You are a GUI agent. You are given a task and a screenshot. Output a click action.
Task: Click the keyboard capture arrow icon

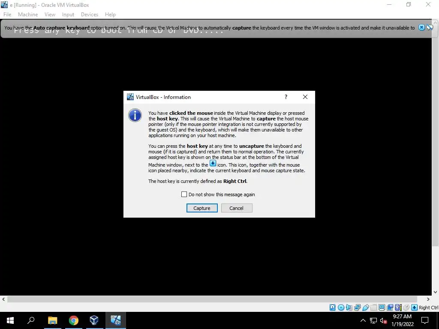(x=415, y=308)
